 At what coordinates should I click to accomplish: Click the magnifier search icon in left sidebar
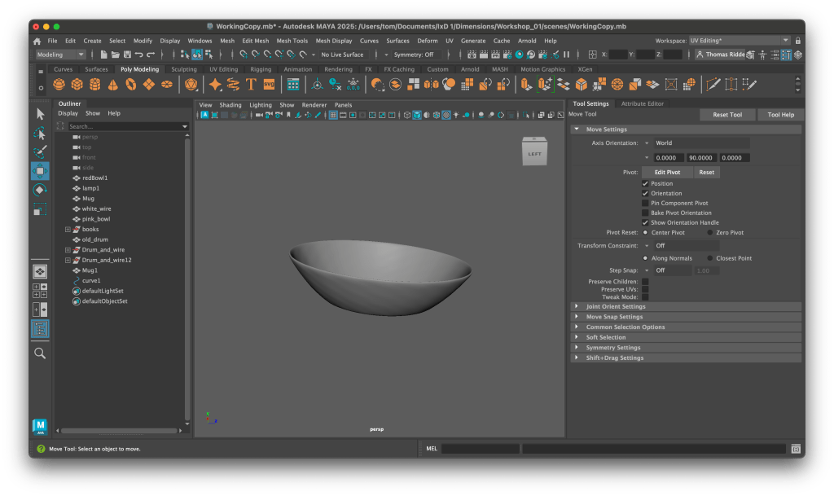pos(40,353)
